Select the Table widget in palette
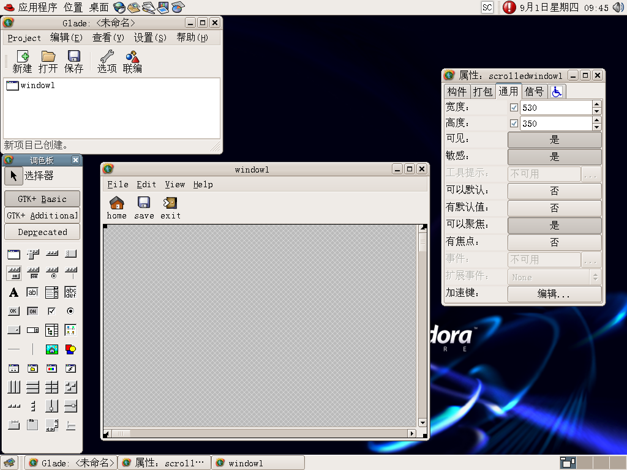 [52, 387]
